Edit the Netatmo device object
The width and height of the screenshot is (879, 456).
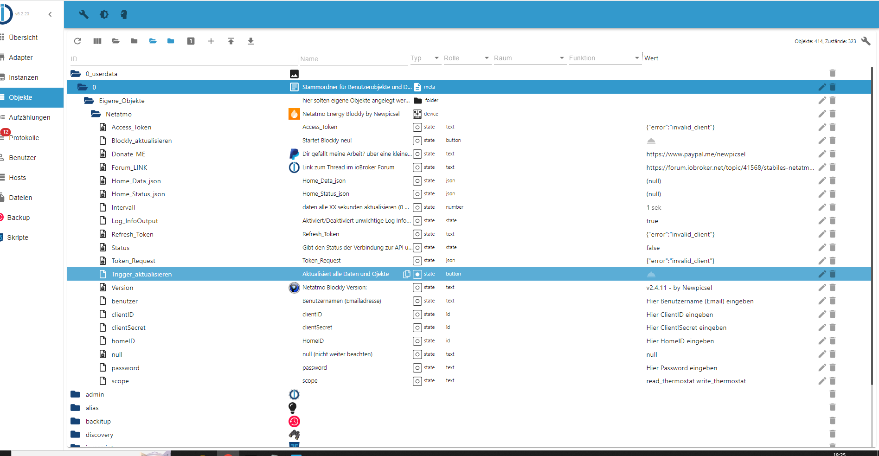coord(822,114)
